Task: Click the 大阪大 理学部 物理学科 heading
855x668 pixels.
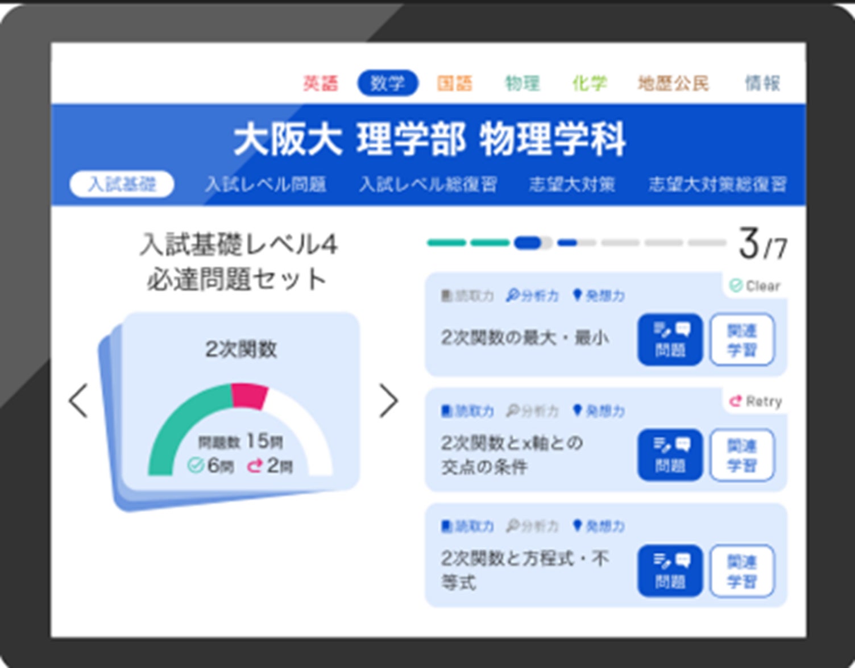Action: (x=429, y=139)
